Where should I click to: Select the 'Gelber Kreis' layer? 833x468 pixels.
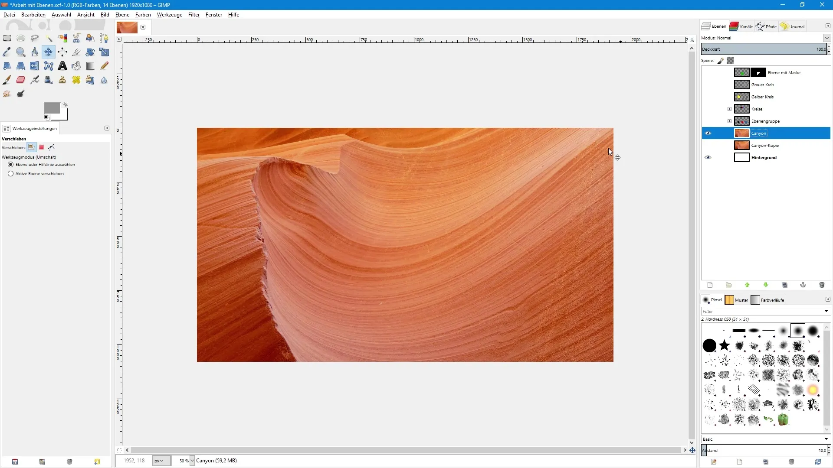coord(766,97)
